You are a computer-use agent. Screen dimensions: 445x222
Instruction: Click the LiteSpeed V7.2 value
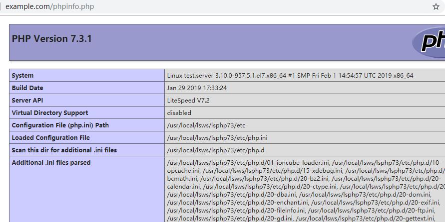pyautogui.click(x=188, y=101)
